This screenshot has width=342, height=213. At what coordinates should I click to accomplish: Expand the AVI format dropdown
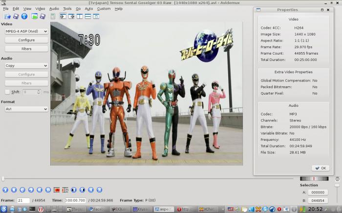click(x=26, y=109)
